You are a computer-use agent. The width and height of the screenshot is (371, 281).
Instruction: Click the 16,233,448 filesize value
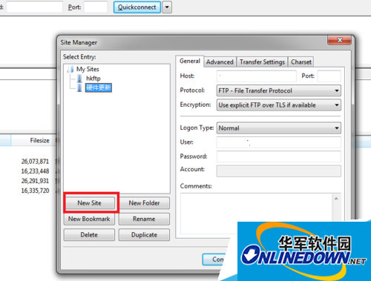point(35,171)
